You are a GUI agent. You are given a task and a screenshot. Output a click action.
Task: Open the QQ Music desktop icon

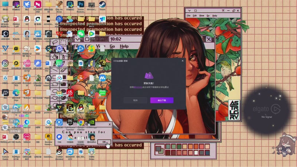92,49
